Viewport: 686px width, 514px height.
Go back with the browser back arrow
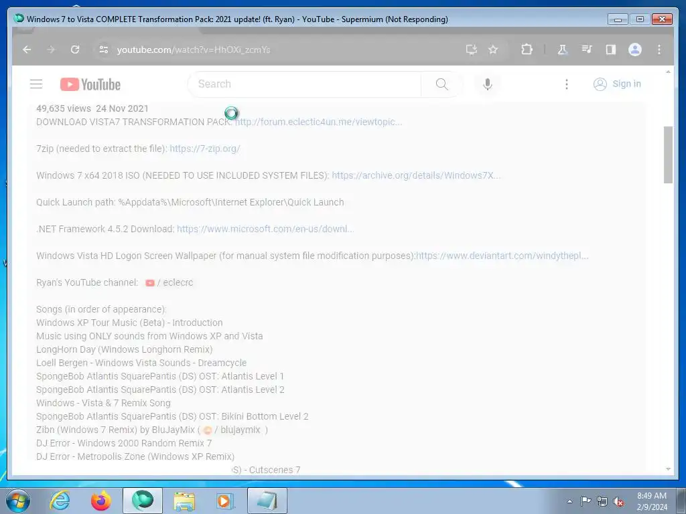tap(27, 50)
